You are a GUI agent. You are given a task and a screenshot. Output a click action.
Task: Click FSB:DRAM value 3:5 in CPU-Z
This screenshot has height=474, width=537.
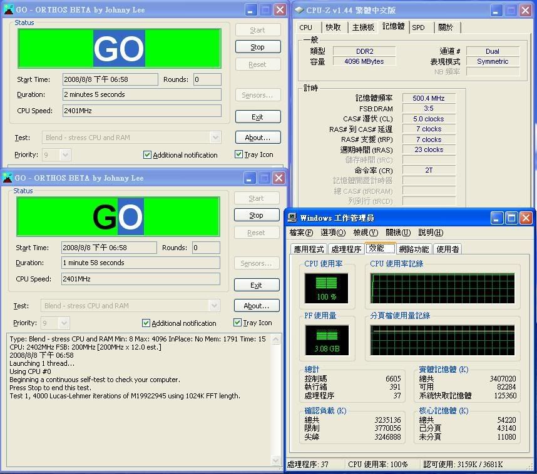[x=429, y=108]
